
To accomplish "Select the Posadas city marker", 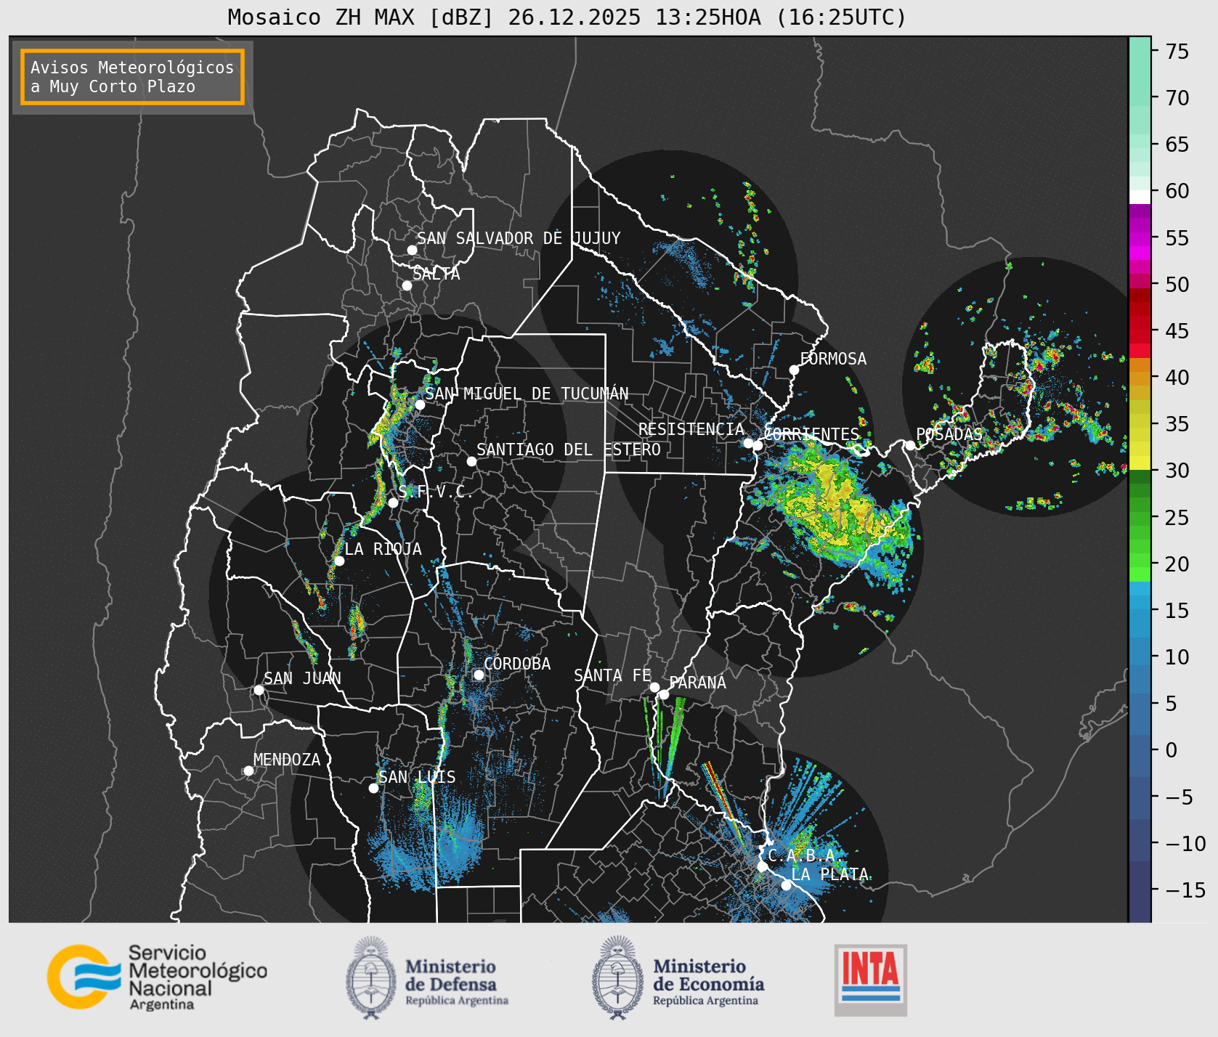I will pyautogui.click(x=910, y=445).
